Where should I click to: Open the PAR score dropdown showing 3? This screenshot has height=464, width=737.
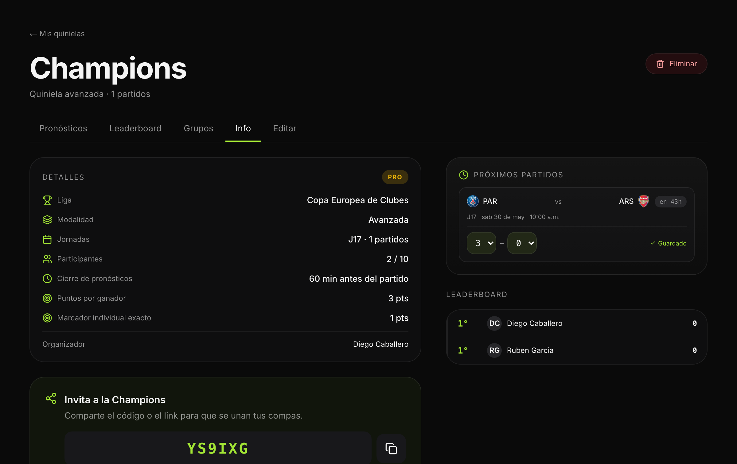(x=482, y=243)
